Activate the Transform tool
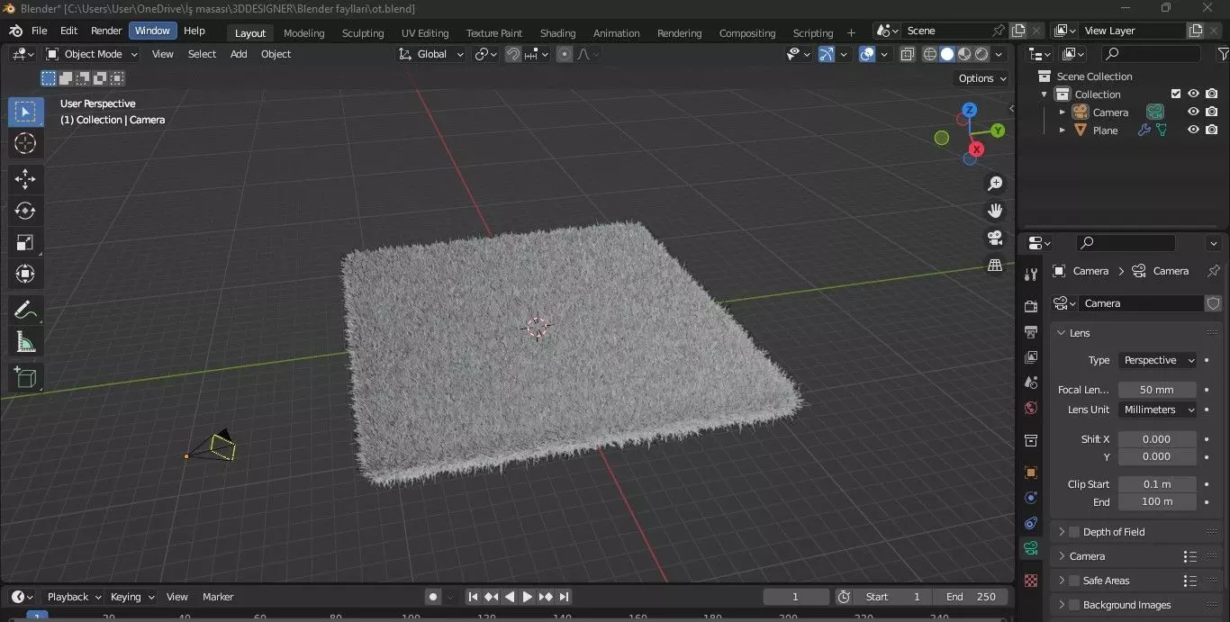 click(25, 274)
